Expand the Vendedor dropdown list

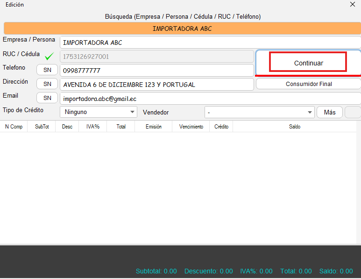[259, 112]
